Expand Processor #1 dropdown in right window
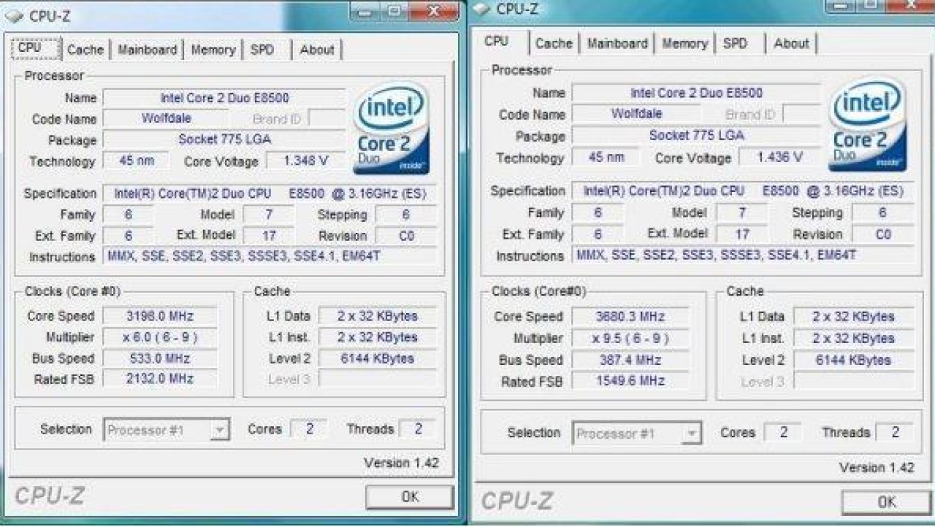Image resolution: width=935 pixels, height=527 pixels. pos(692,434)
